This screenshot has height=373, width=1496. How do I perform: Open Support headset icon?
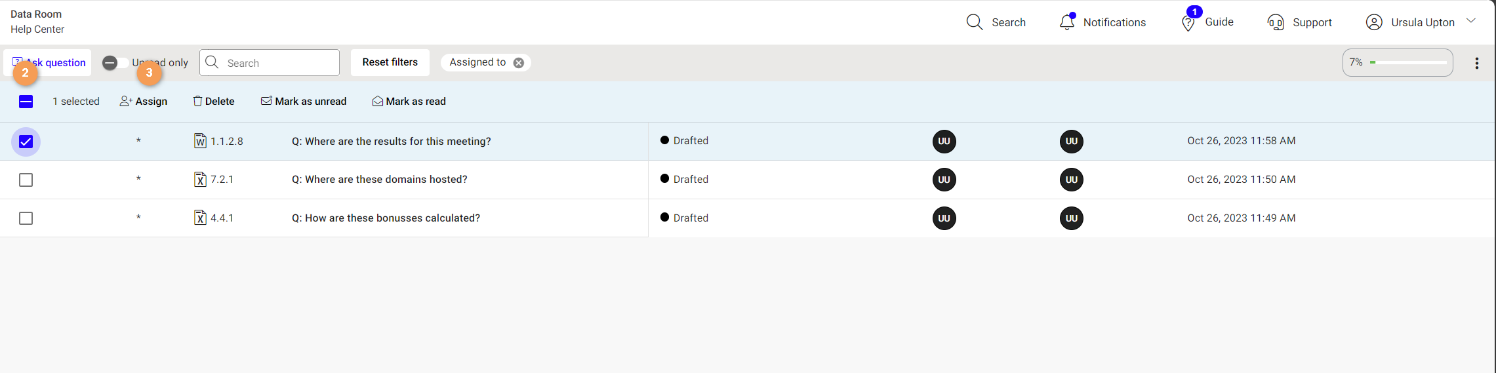(1276, 22)
